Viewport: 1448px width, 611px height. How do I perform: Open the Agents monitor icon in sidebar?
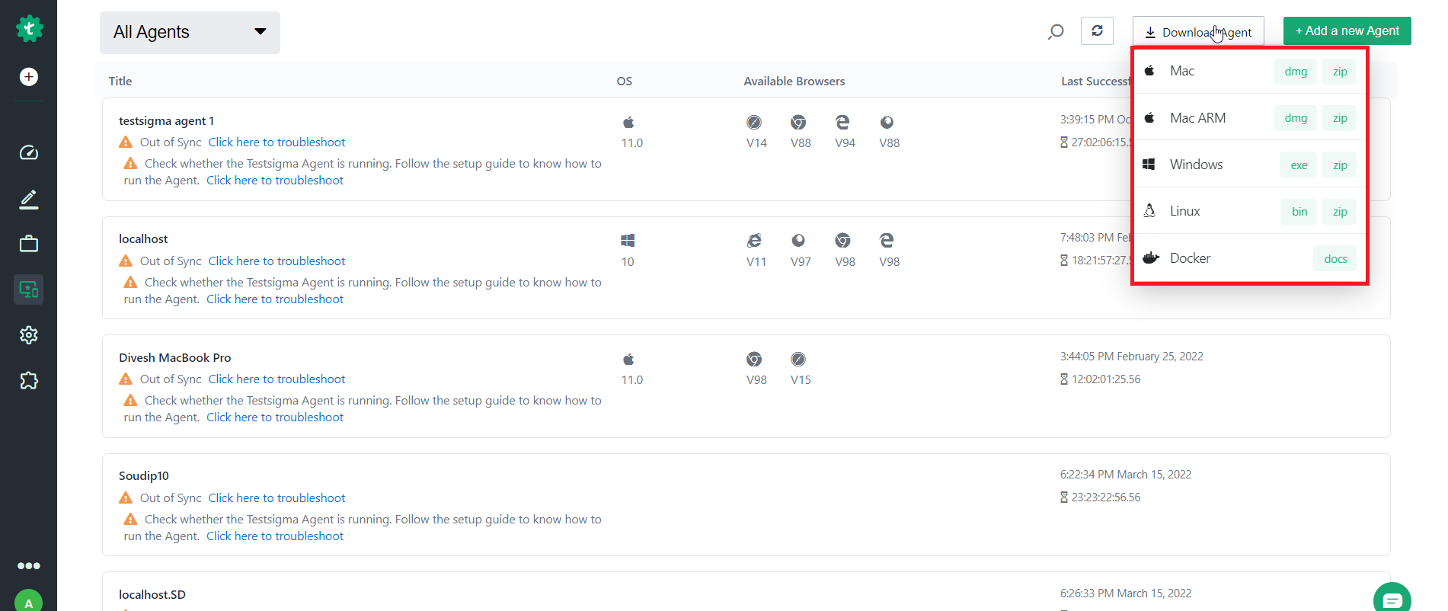(x=29, y=290)
